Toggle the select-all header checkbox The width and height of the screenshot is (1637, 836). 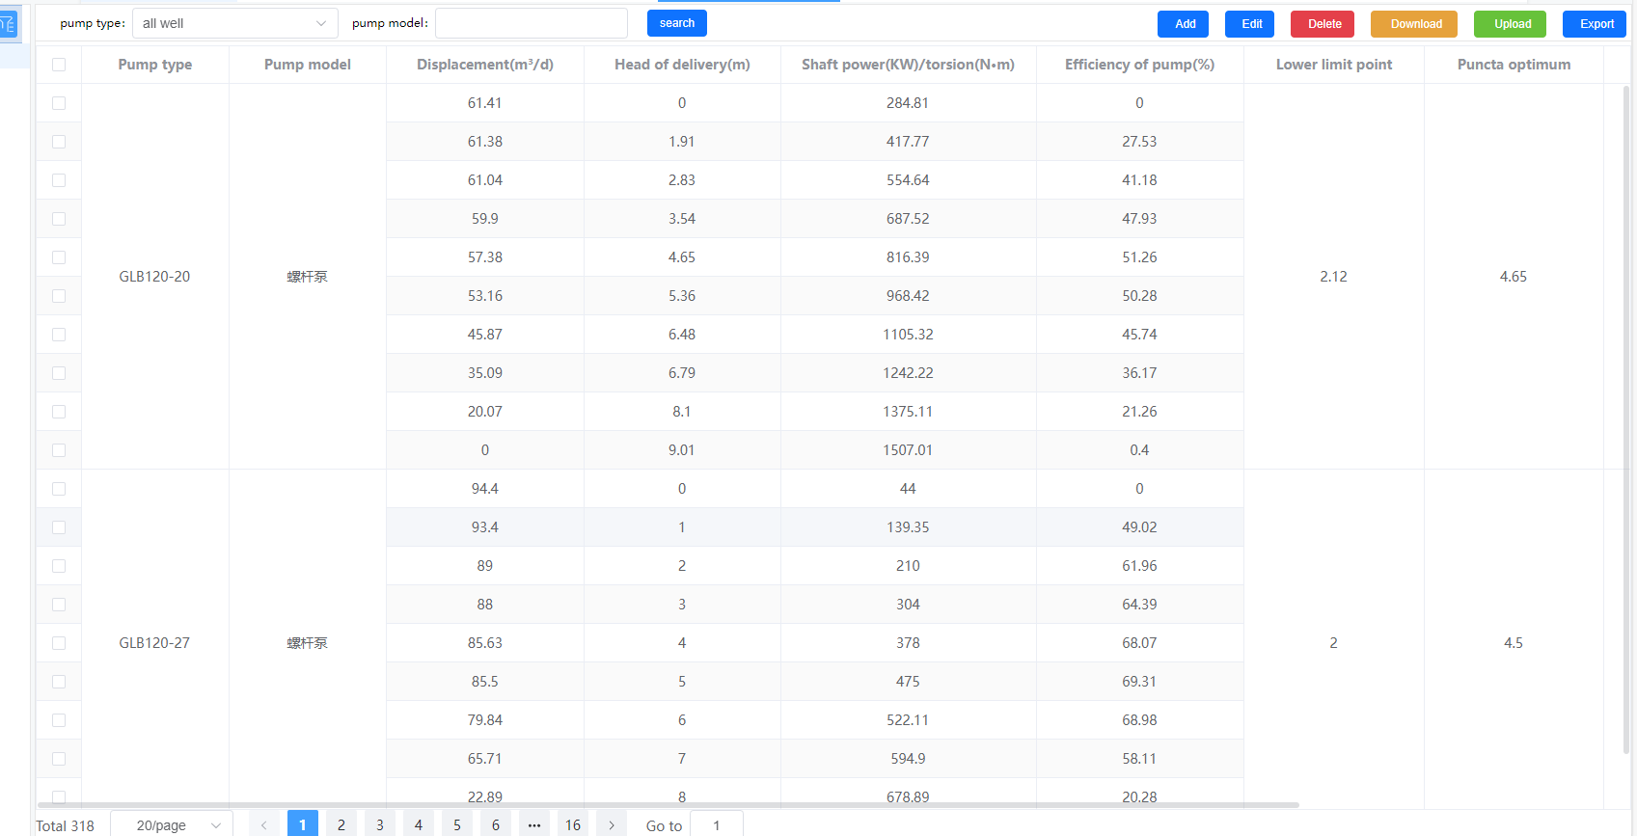click(x=59, y=65)
